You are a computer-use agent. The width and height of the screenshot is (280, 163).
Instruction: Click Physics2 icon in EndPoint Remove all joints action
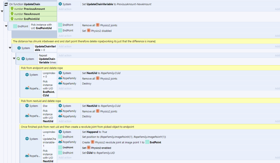pos(98,25)
